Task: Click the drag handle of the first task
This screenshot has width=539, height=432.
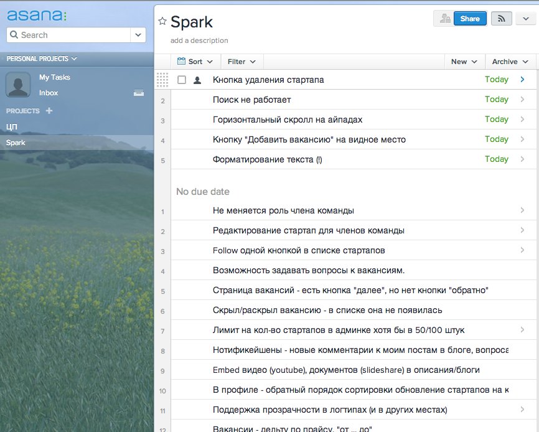Action: coord(162,80)
